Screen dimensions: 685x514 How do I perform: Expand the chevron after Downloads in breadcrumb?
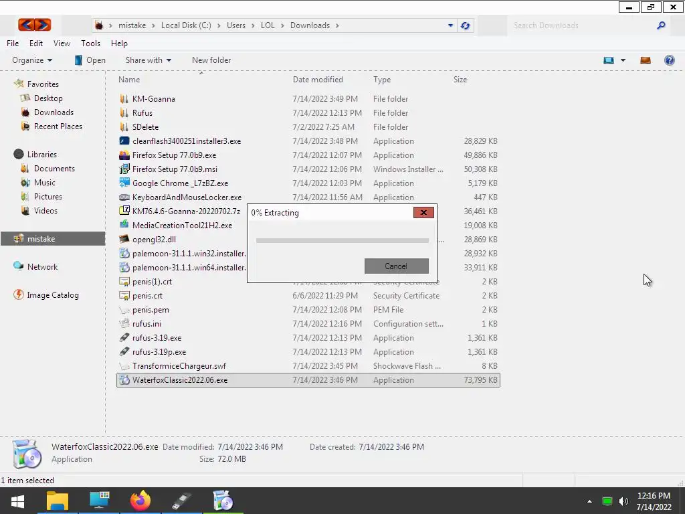coord(337,25)
